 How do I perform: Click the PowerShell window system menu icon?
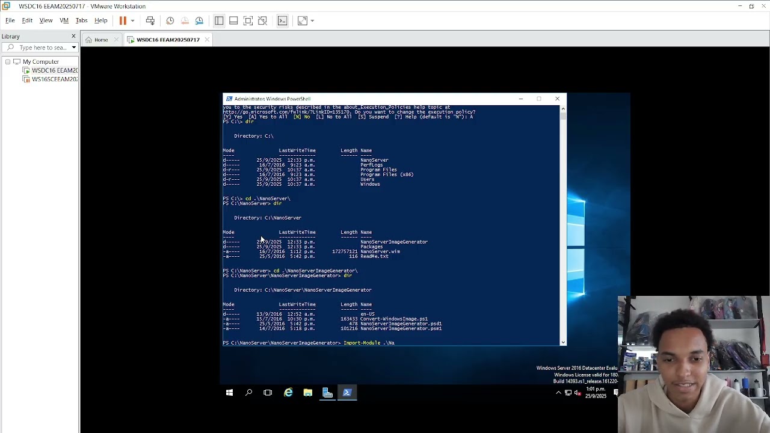[229, 99]
